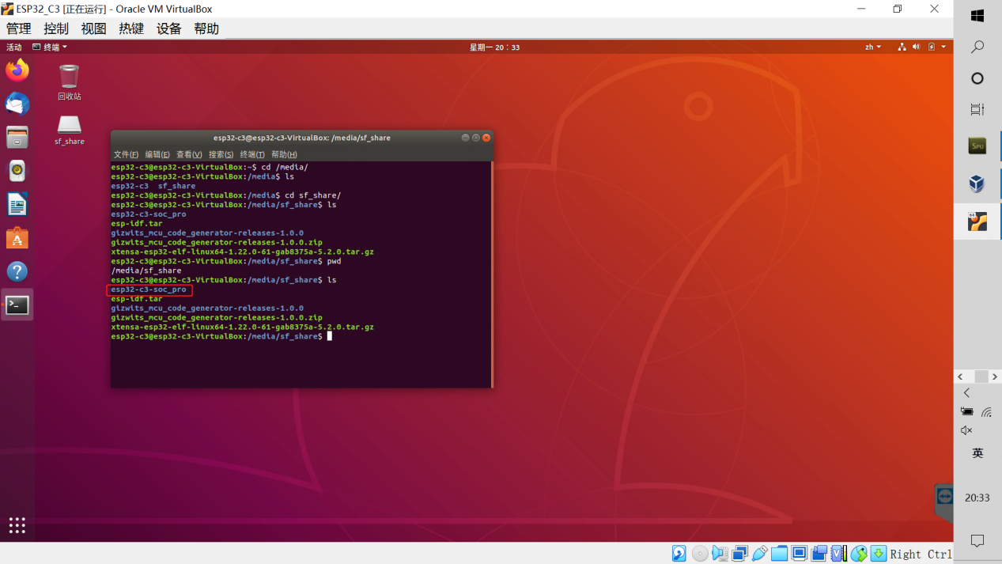Open the 设备 menu in VirtualBox
This screenshot has height=564, width=1002.
click(168, 28)
